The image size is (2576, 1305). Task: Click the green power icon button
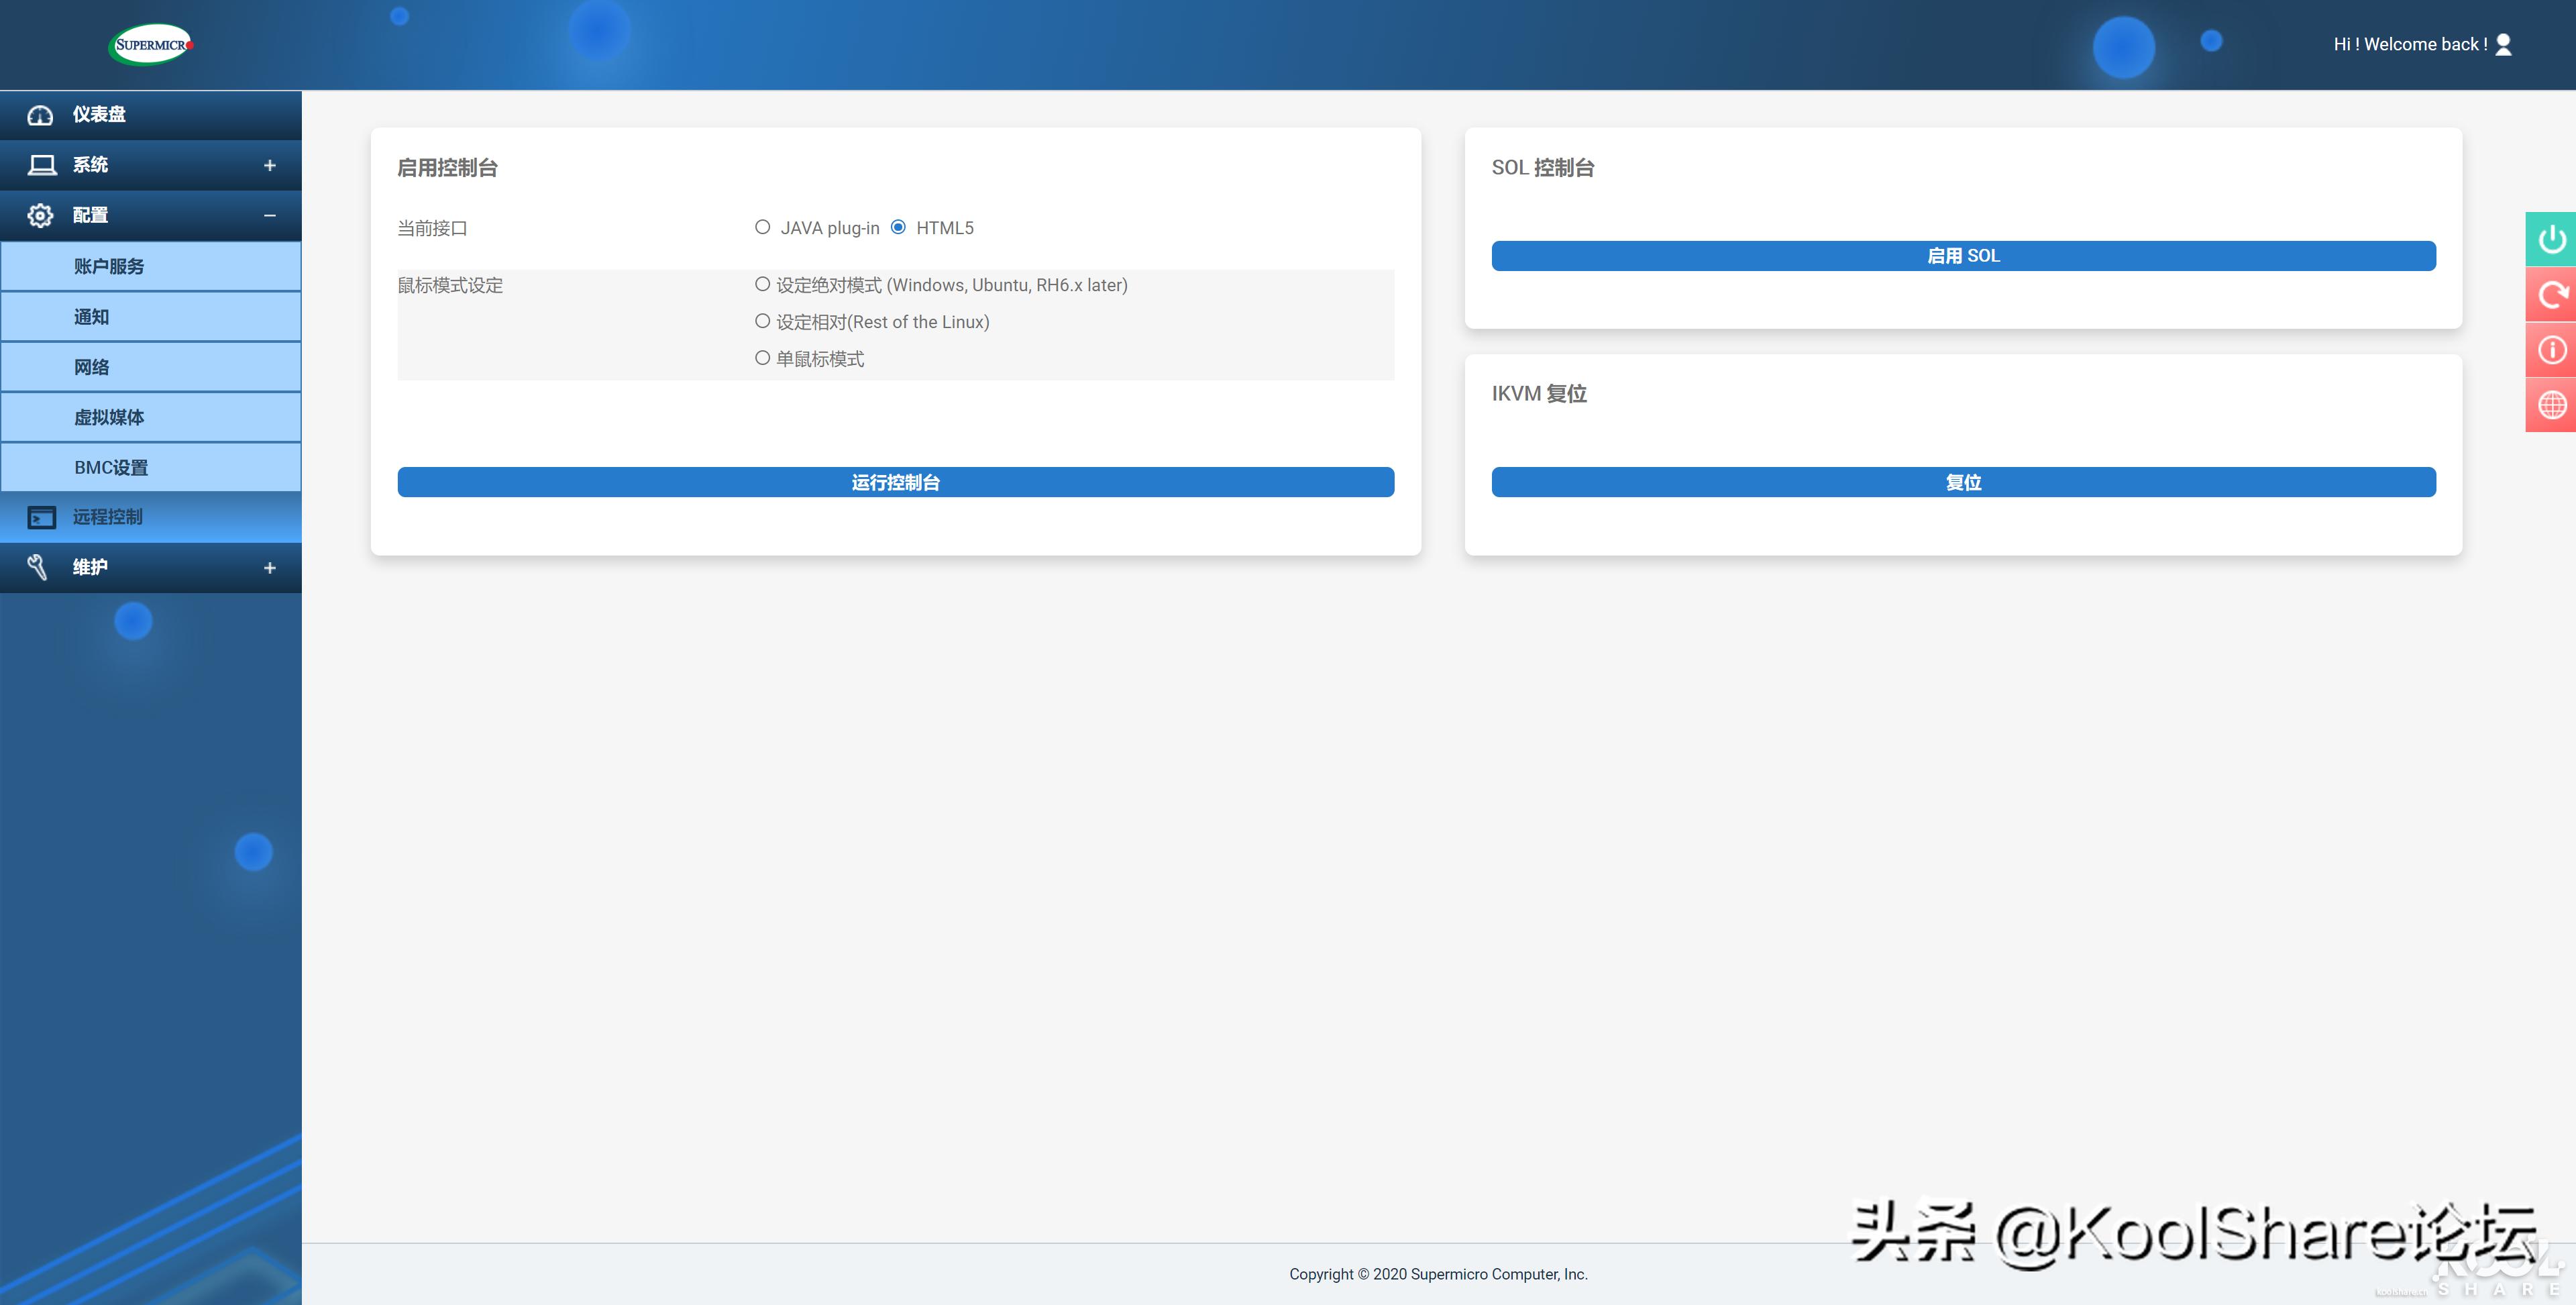tap(2551, 239)
